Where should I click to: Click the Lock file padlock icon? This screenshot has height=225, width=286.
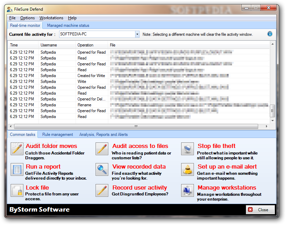point(17,190)
